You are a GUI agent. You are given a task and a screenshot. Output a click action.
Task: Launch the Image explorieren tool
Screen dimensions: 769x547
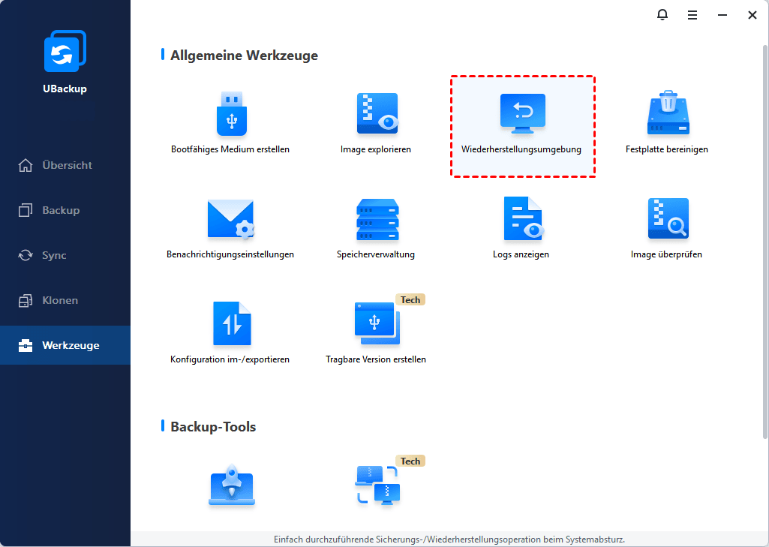(376, 114)
